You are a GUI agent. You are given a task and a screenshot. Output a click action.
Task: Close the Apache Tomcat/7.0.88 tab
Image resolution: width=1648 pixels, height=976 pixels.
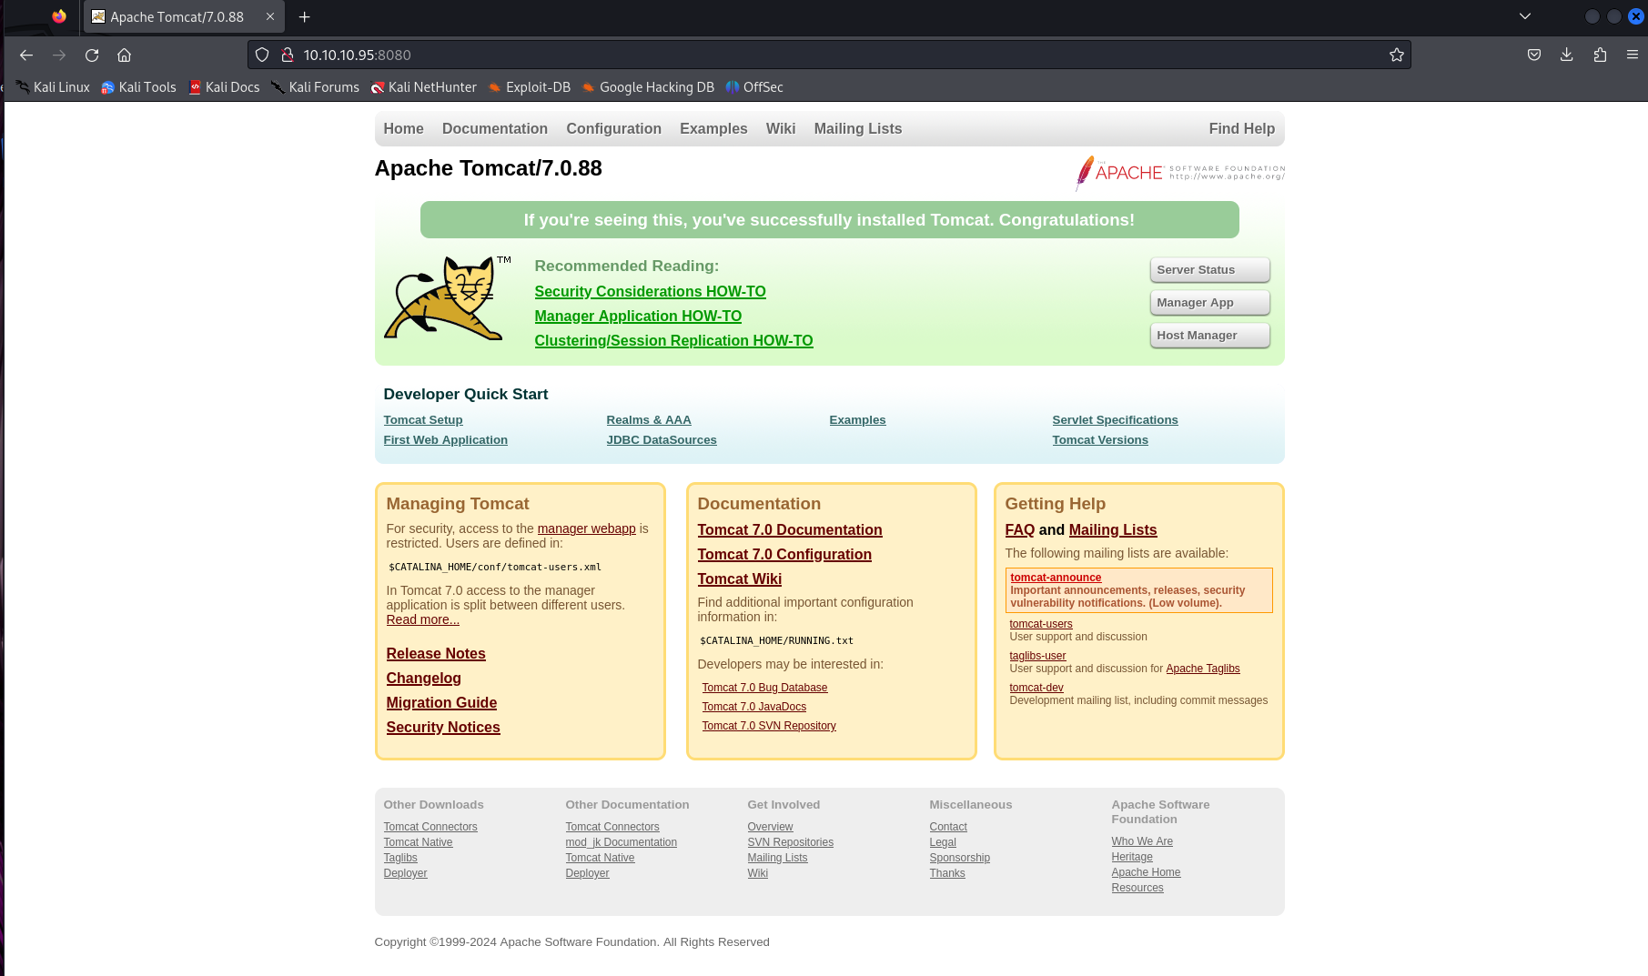pos(270,17)
